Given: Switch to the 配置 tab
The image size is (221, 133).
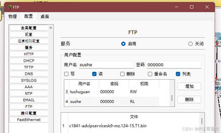Looking at the screenshot, I should (x=28, y=16).
